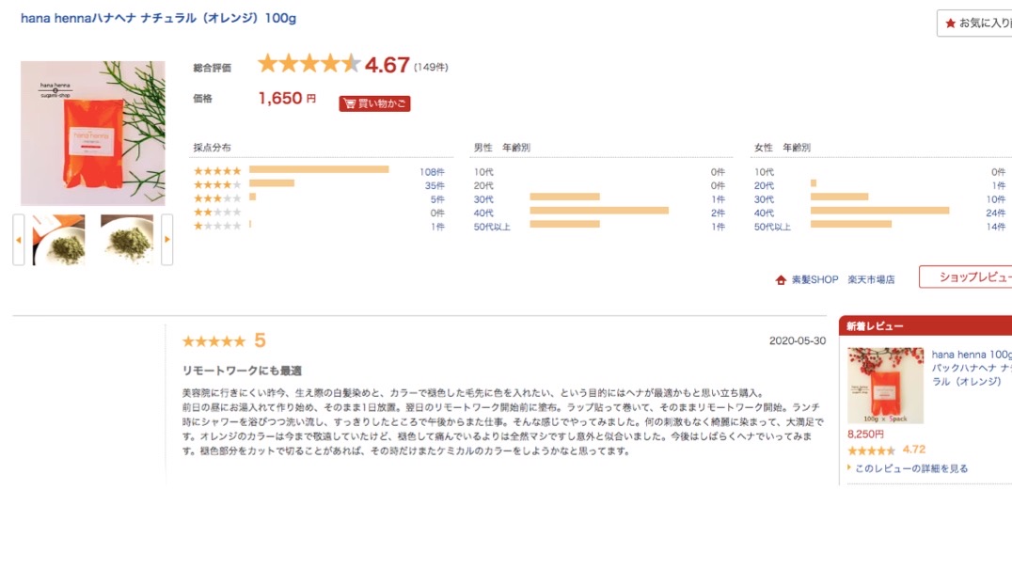Image resolution: width=1012 pixels, height=569 pixels.
Task: Open the 楽髪SHOP home icon link
Action: [781, 280]
